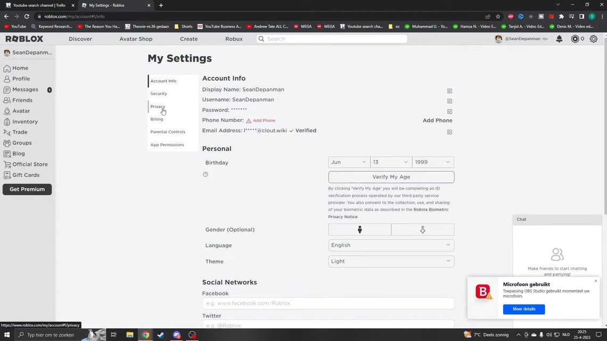Open the settings gear in the top-right corner

pyautogui.click(x=593, y=38)
